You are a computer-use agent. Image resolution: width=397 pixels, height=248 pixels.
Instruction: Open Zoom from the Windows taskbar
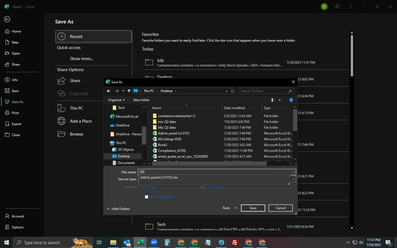[154, 242]
